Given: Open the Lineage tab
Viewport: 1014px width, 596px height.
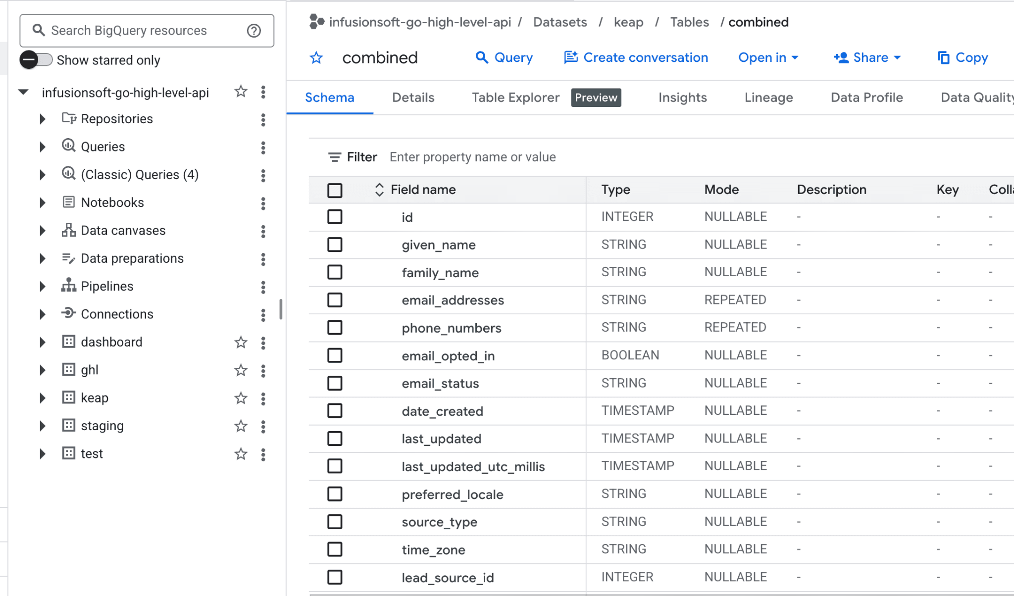Looking at the screenshot, I should pyautogui.click(x=768, y=98).
